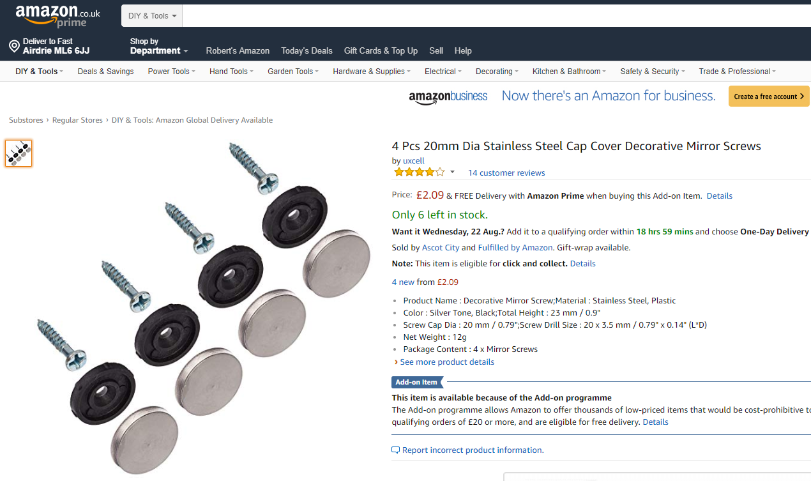Go to Gift Cards & Top Up

click(x=381, y=50)
